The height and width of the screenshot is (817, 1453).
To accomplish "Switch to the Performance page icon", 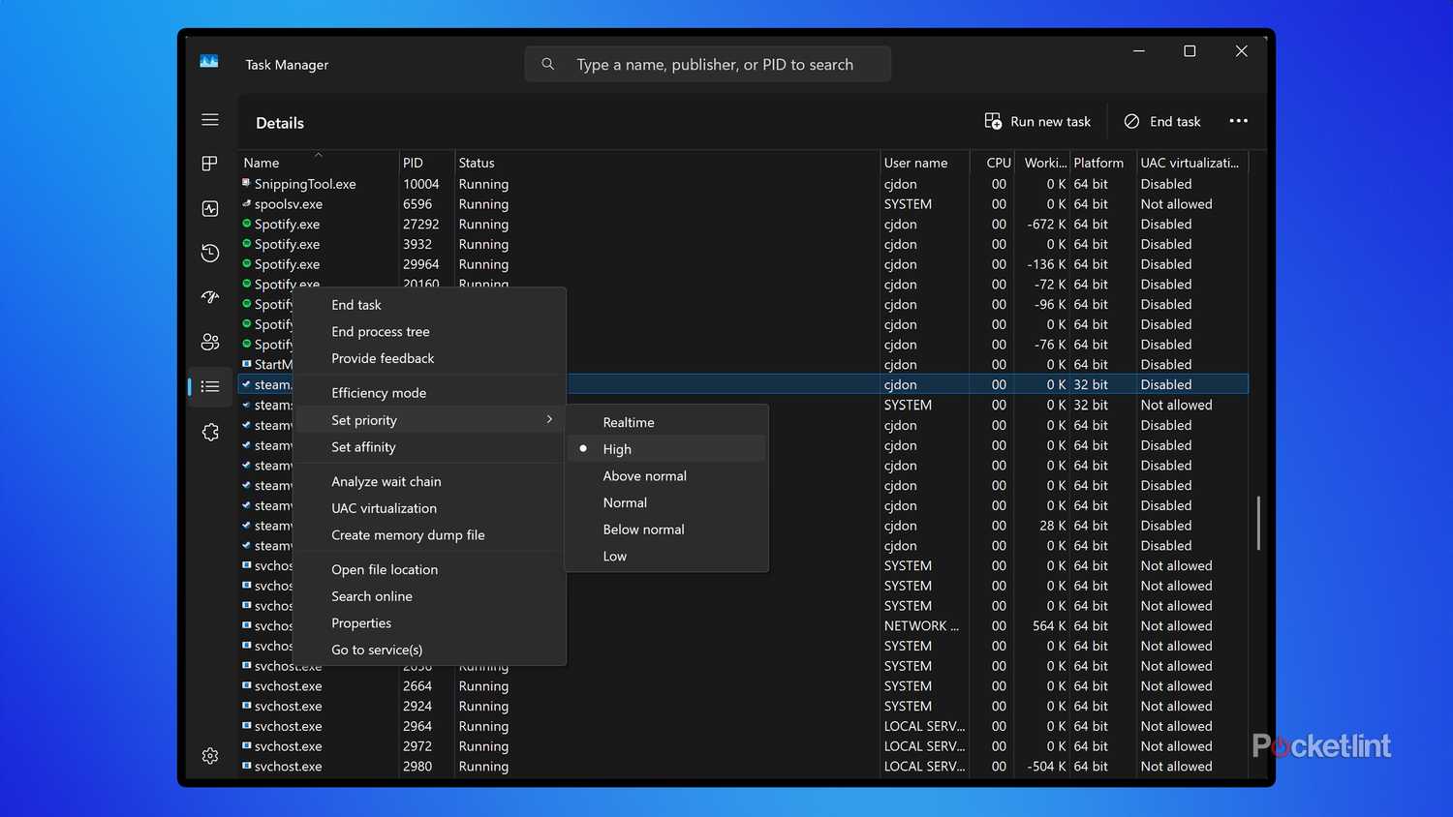I will (210, 208).
